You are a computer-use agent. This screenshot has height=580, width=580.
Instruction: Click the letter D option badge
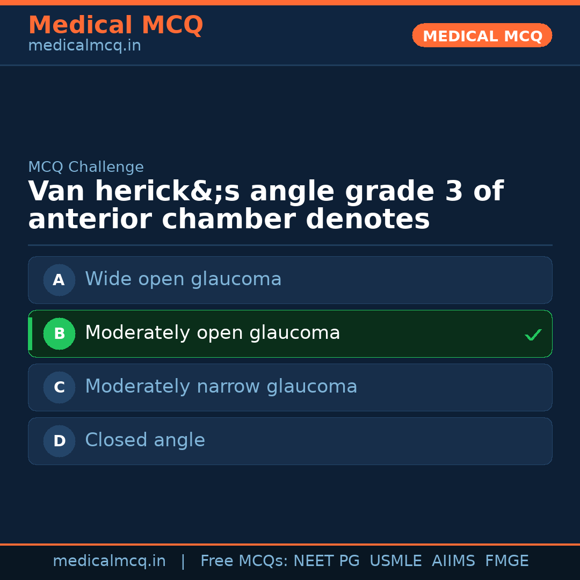coord(59,441)
